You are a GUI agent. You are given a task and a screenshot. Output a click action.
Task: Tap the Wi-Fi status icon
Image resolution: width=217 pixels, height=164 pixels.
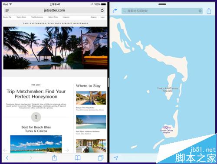[x=10, y=4]
